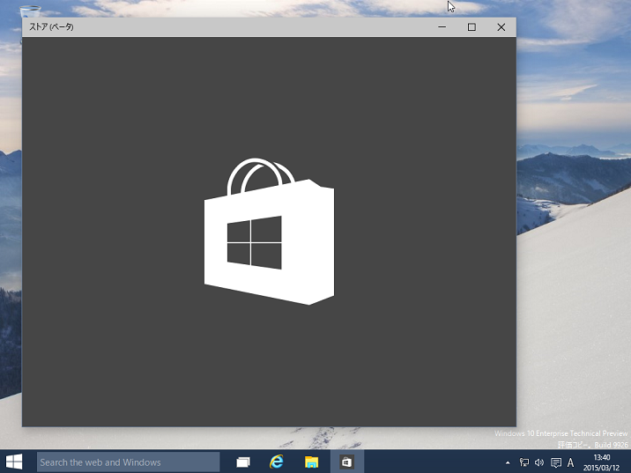Open the network status tray icon
The height and width of the screenshot is (473, 631).
click(524, 462)
